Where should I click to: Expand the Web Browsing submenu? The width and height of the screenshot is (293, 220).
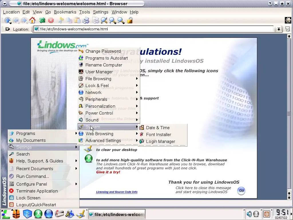click(108, 134)
